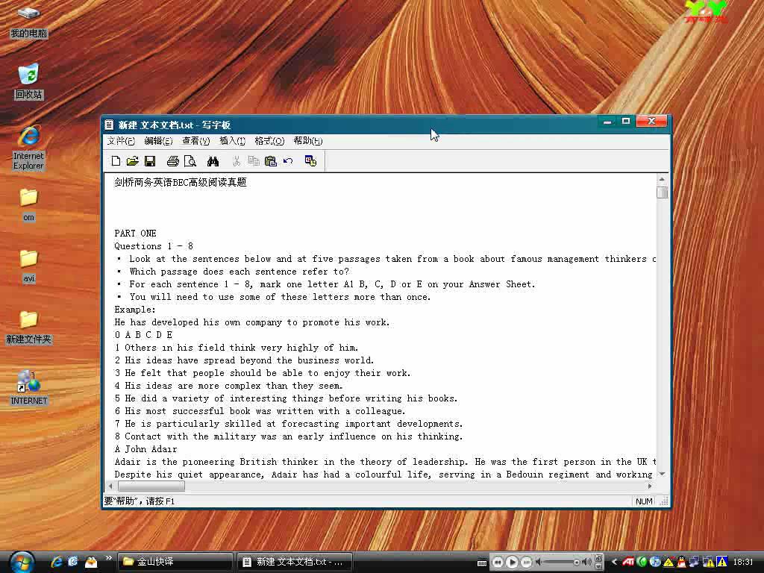764x573 pixels.
Task: Click the media player Next button
Action: pyautogui.click(x=526, y=563)
